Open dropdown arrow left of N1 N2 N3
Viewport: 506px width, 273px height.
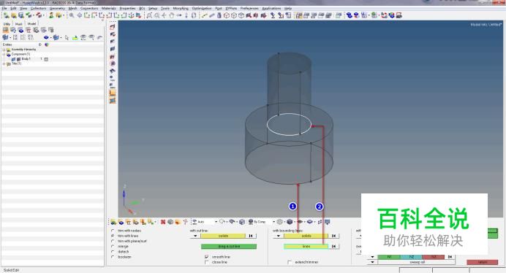coord(372,257)
